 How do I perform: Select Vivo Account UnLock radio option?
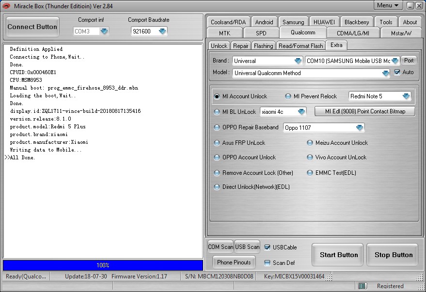point(310,157)
